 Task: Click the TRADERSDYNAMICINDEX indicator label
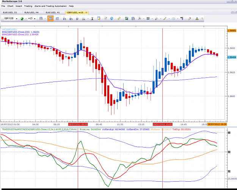click(39, 130)
